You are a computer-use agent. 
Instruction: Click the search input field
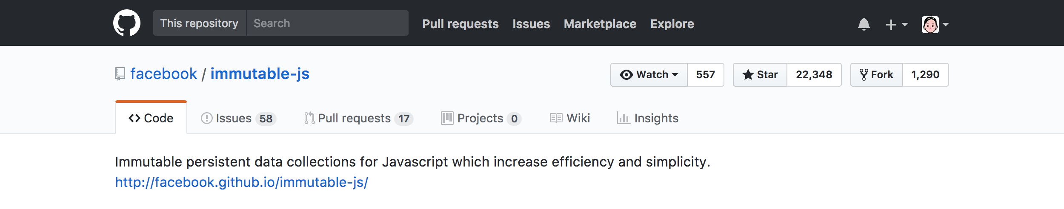click(327, 23)
